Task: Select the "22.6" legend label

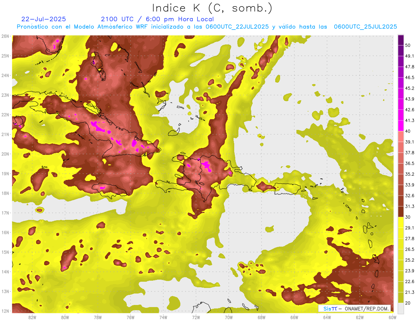Action: pyautogui.click(x=409, y=282)
